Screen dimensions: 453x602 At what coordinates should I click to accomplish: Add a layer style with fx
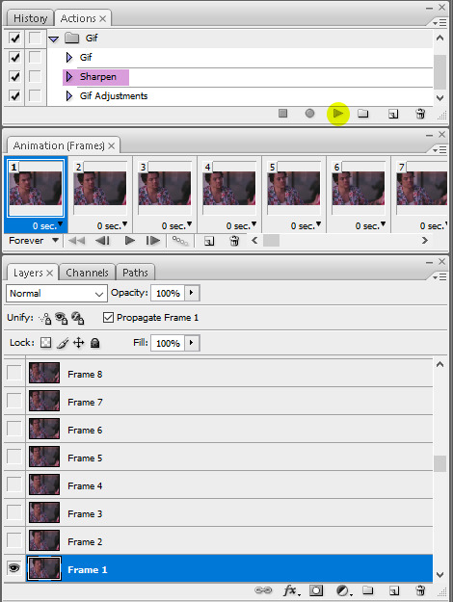coord(291,590)
